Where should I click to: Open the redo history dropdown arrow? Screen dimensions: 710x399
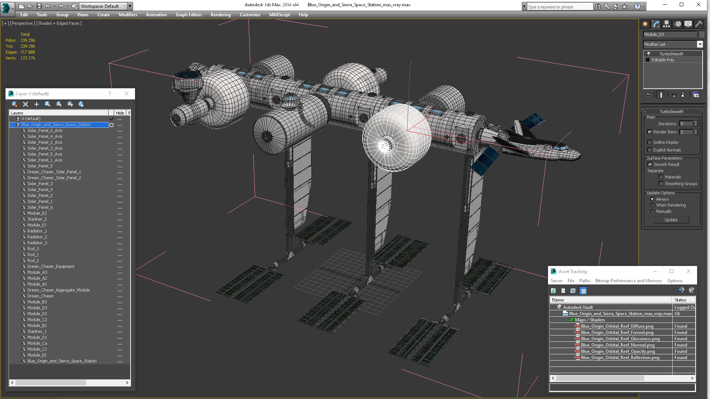click(x=68, y=6)
